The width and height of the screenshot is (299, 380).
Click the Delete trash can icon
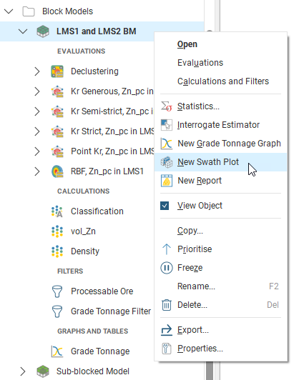point(167,305)
